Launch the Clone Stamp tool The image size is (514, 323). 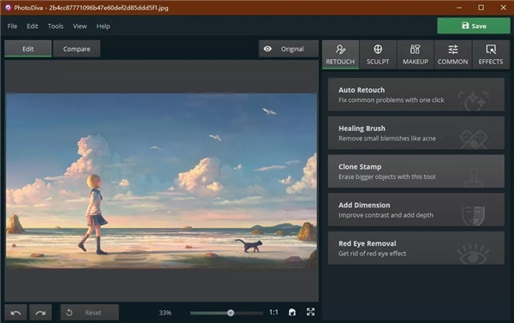[416, 171]
